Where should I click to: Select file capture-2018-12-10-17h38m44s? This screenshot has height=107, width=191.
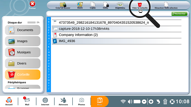point(117,29)
